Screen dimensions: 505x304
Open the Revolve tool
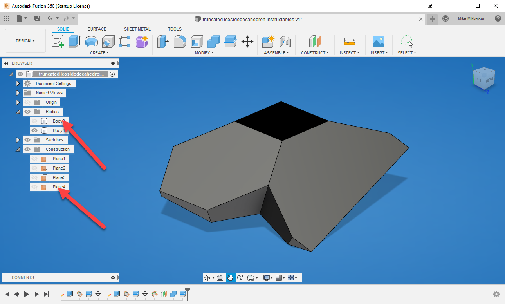[92, 41]
